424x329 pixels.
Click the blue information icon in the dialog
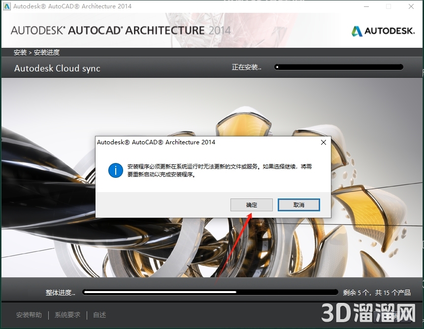(x=115, y=170)
